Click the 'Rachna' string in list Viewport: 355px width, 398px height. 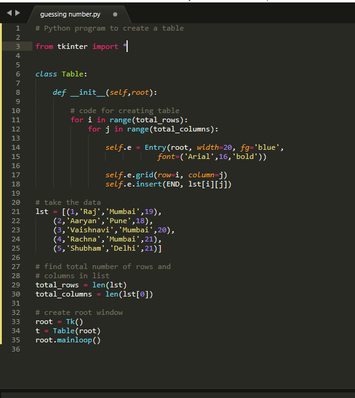[83, 239]
